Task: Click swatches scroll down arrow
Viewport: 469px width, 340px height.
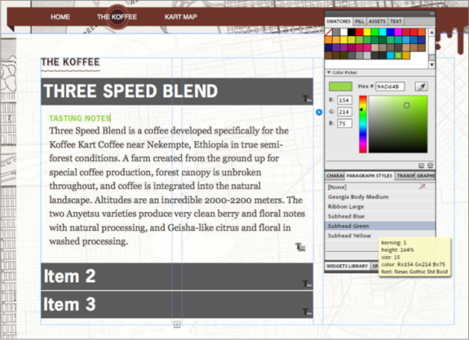Action: [431, 64]
